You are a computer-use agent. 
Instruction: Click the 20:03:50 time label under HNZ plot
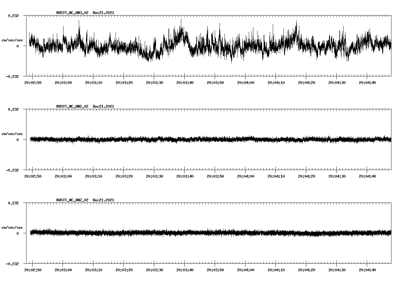[x=215, y=270]
